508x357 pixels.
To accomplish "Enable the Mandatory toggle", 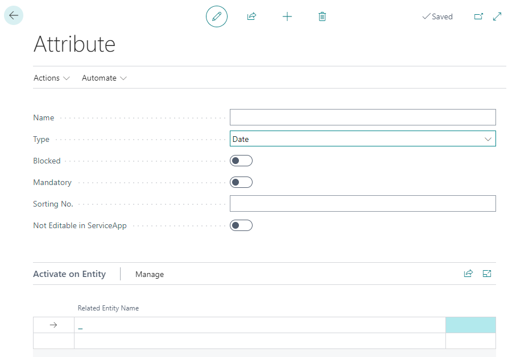I will (x=241, y=182).
